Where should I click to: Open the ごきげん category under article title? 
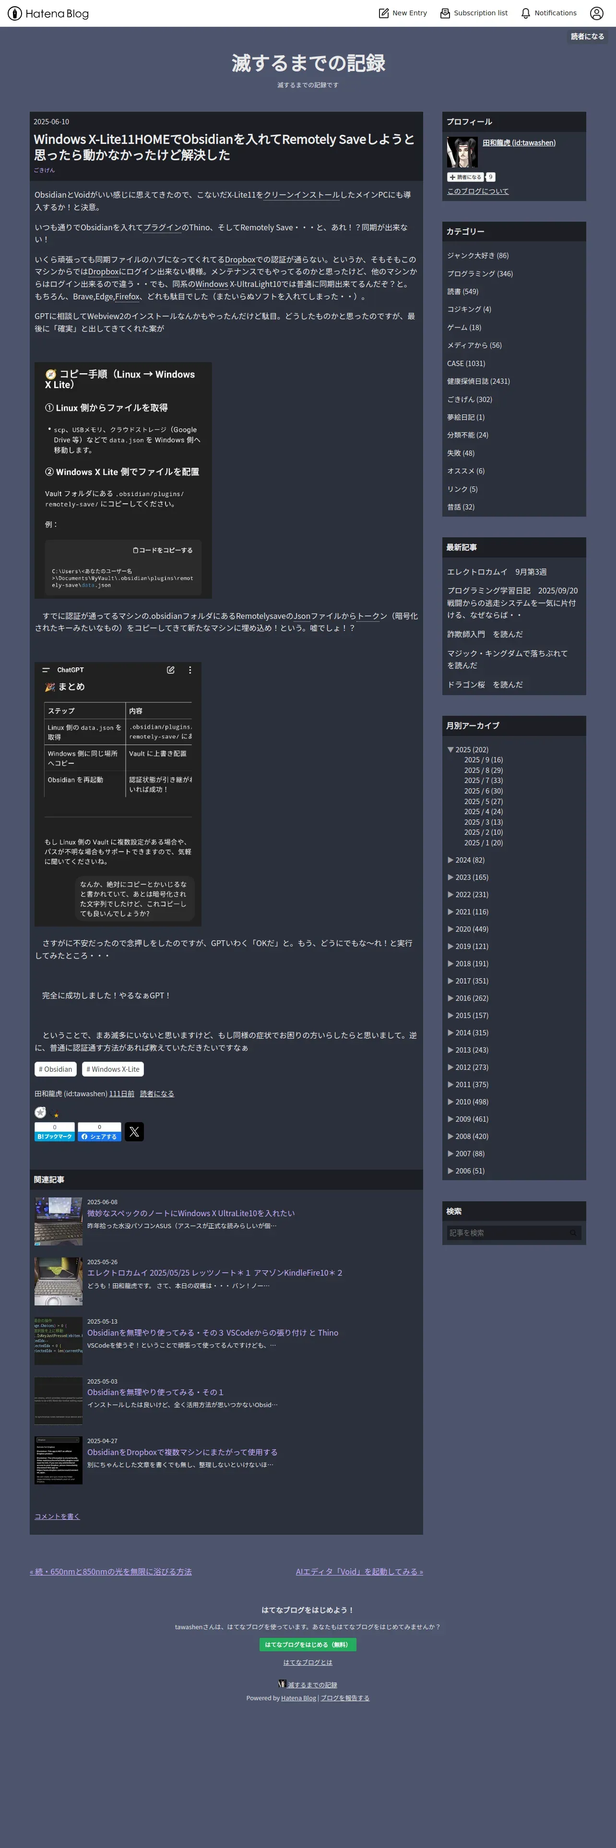point(44,170)
